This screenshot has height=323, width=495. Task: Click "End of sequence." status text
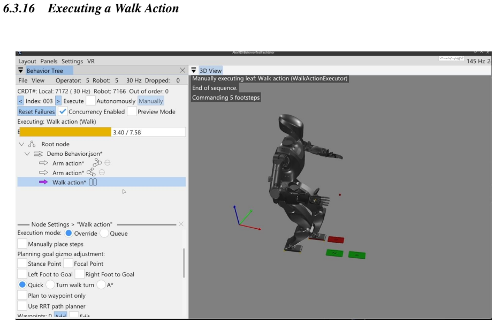point(215,88)
